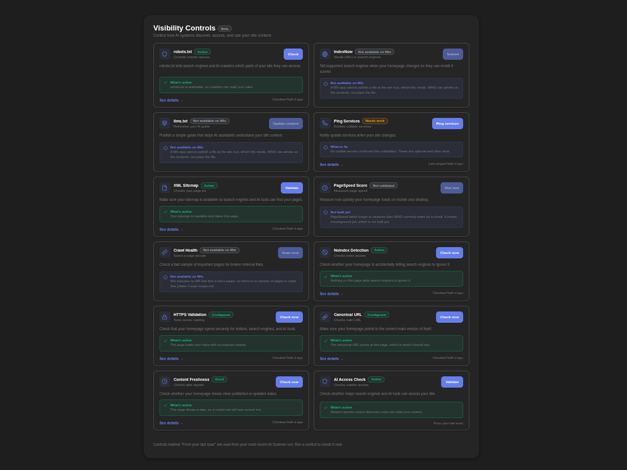Click checkmark icon in XML Sitemap status box

[x=165, y=212]
